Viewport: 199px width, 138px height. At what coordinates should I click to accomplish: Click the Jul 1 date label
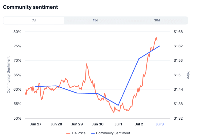pos(118,124)
